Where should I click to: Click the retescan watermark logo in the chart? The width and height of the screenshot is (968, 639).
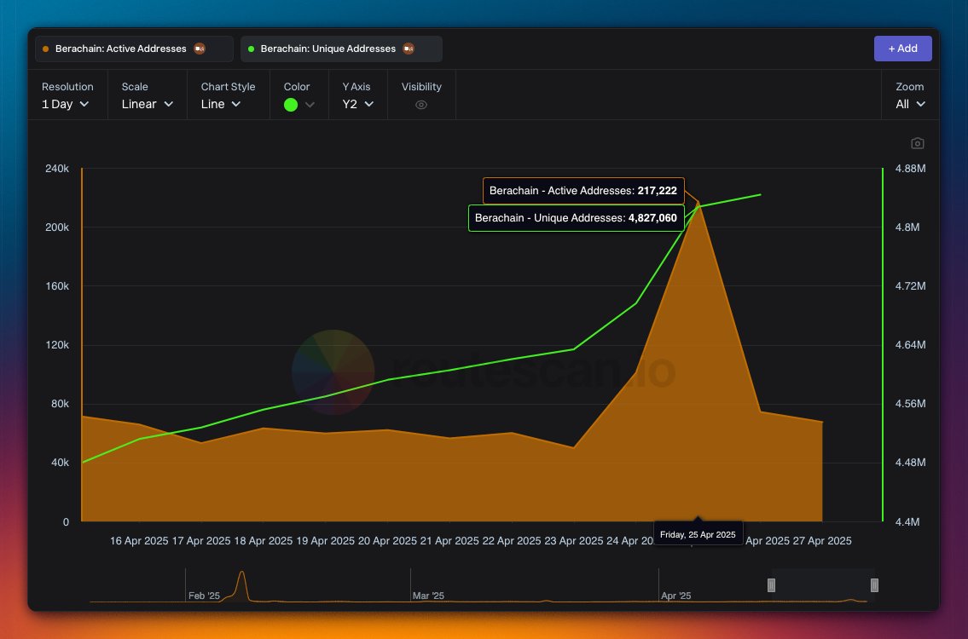pos(333,371)
